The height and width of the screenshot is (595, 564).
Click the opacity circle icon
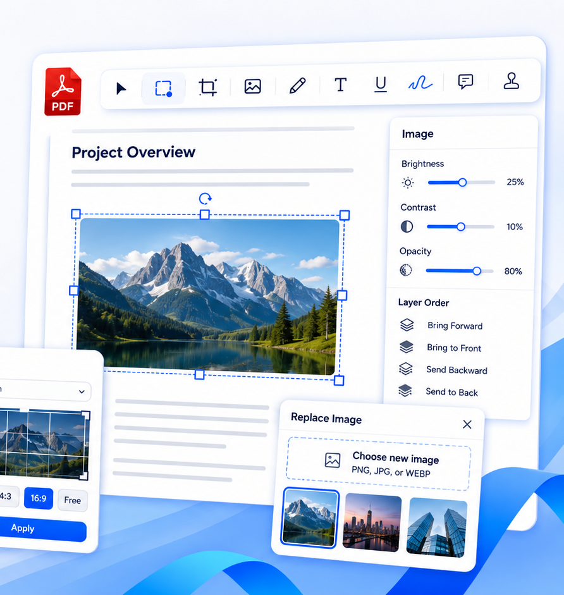pyautogui.click(x=406, y=270)
